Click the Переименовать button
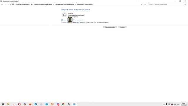The width and height of the screenshot is (188, 106). point(110,27)
